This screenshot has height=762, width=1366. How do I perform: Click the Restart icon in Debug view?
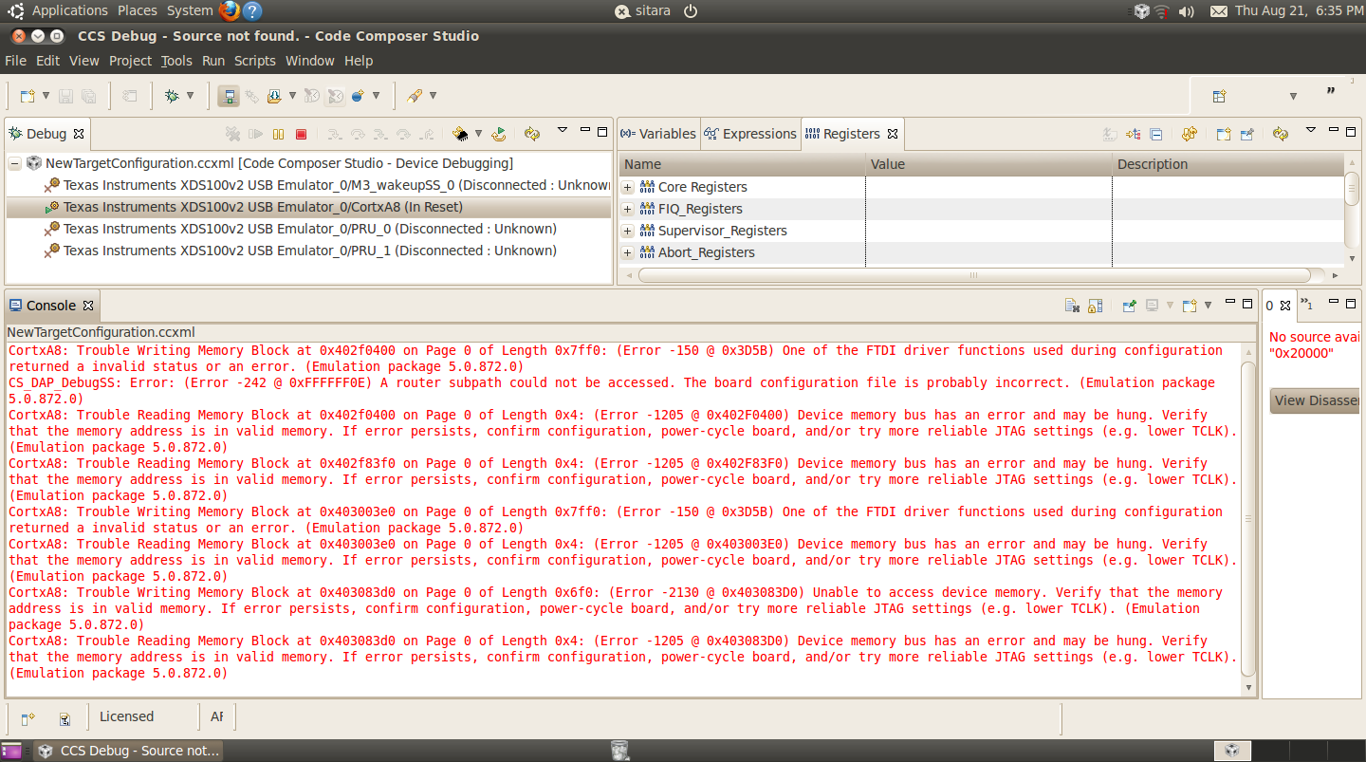[x=499, y=135]
